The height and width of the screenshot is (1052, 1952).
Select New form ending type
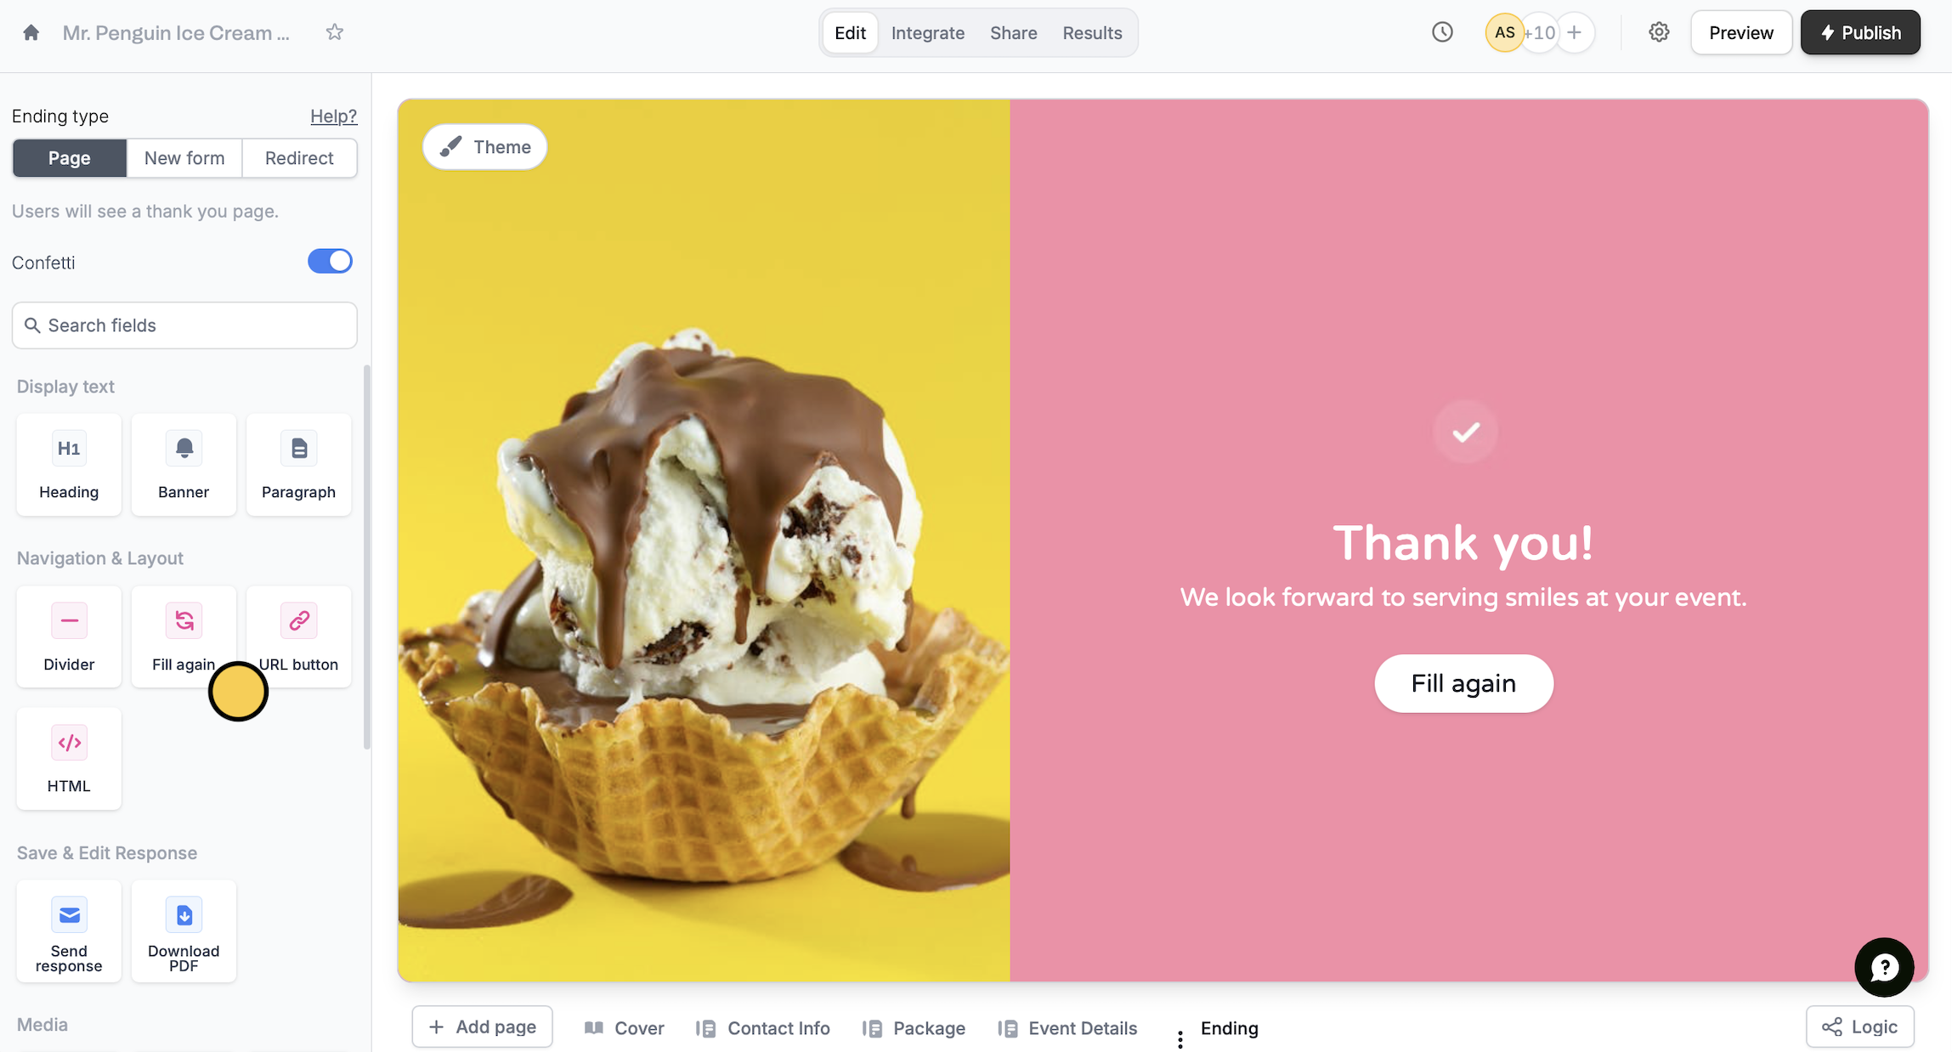tap(184, 158)
